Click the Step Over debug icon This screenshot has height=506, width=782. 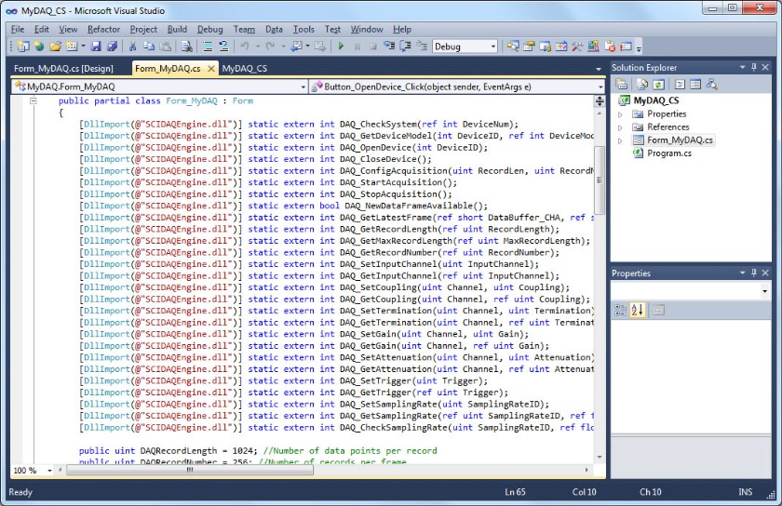pos(406,47)
